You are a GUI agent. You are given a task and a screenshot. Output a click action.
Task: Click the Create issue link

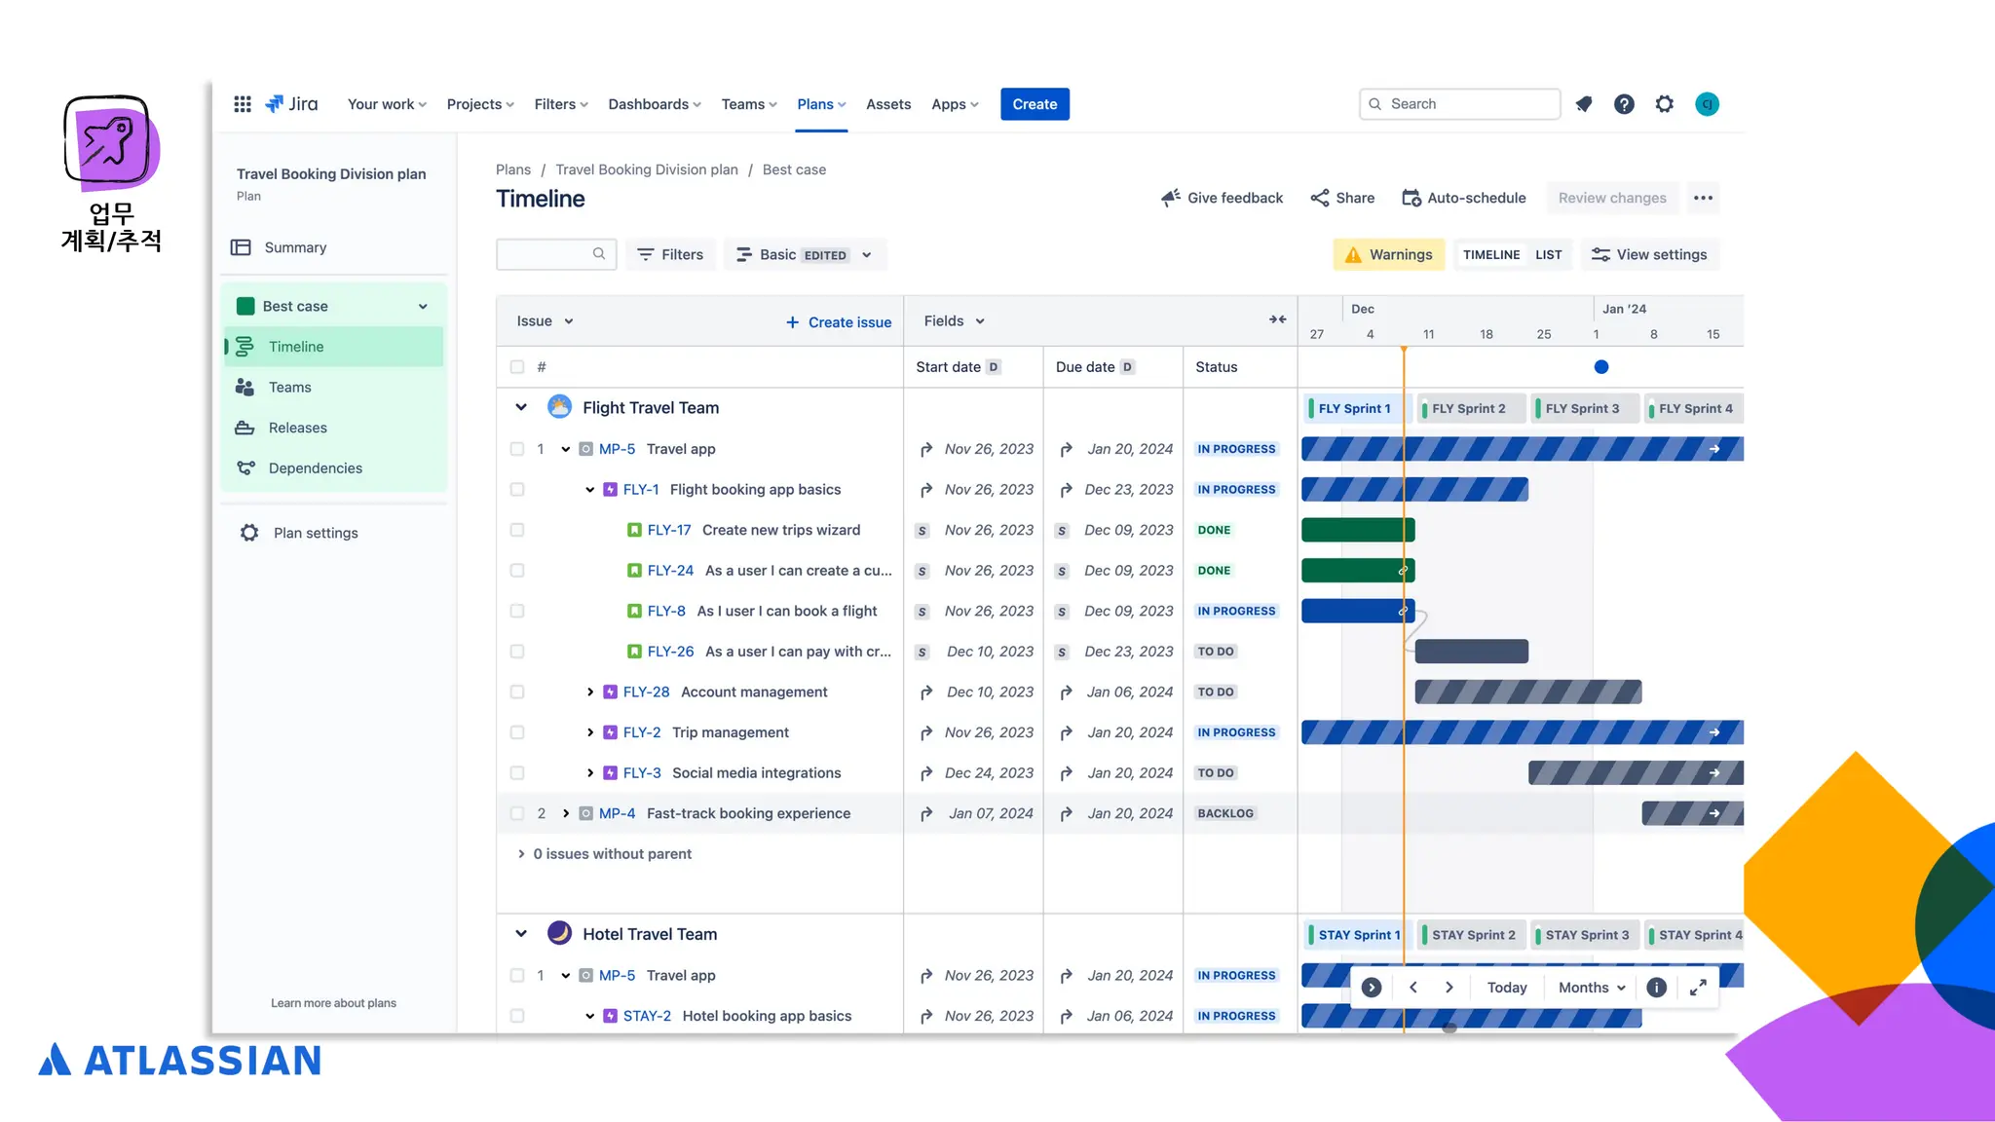tap(839, 322)
